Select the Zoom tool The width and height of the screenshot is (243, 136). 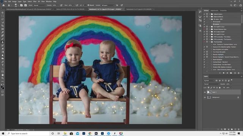(x=3, y=78)
